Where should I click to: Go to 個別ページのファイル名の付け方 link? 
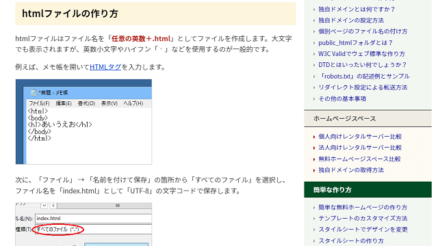363,31
